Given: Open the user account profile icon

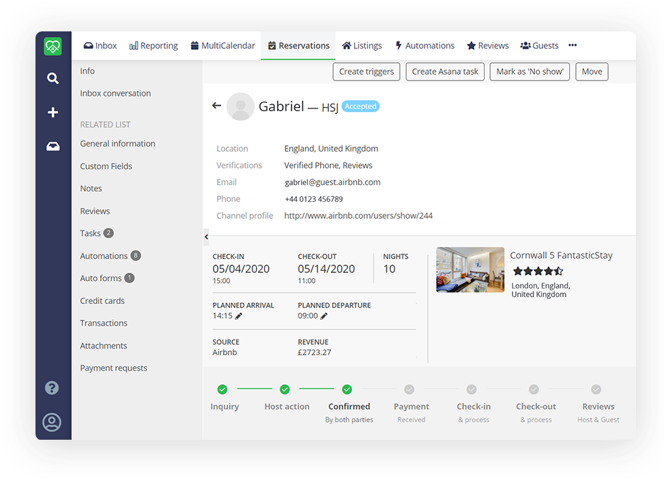Looking at the screenshot, I should tap(52, 422).
